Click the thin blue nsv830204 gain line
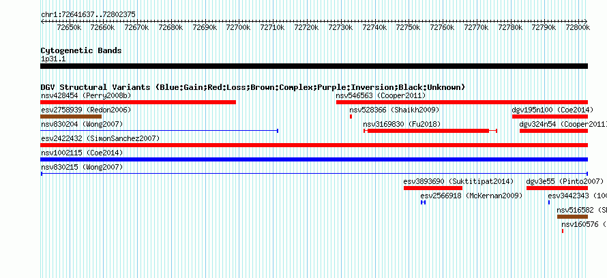 pyautogui.click(x=159, y=131)
